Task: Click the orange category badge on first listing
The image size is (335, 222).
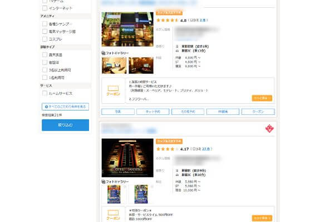Action: pyautogui.click(x=169, y=12)
